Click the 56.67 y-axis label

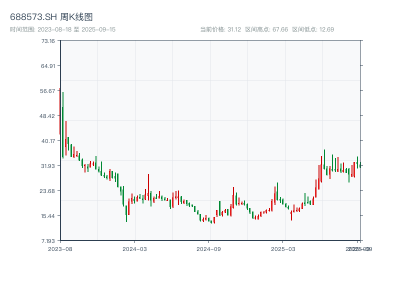(x=47, y=91)
